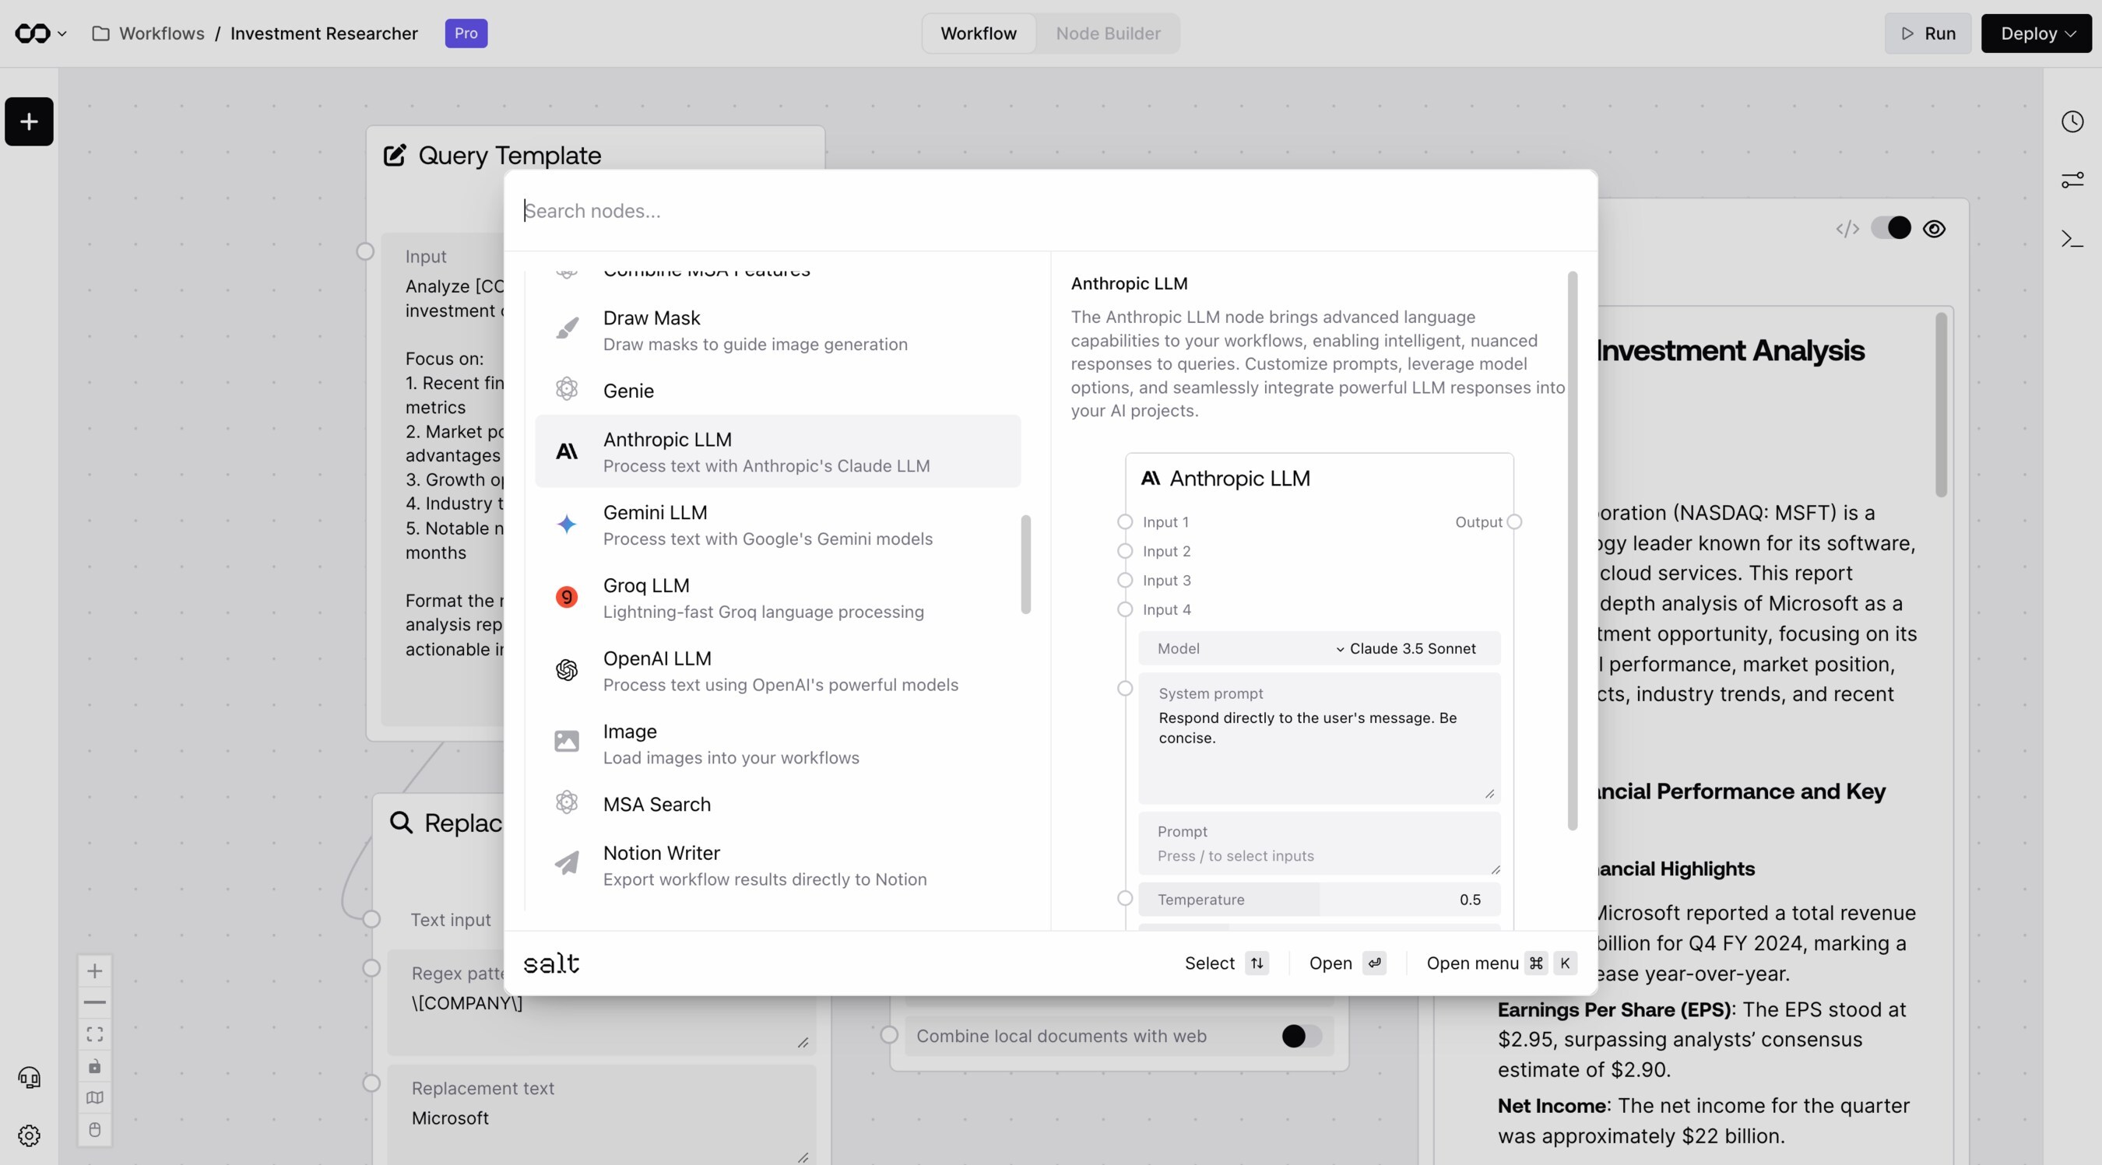This screenshot has width=2102, height=1165.
Task: Toggle the switch beside the code icon
Action: point(1891,227)
